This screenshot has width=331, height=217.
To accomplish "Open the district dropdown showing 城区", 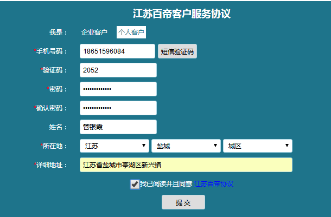I will (258, 146).
